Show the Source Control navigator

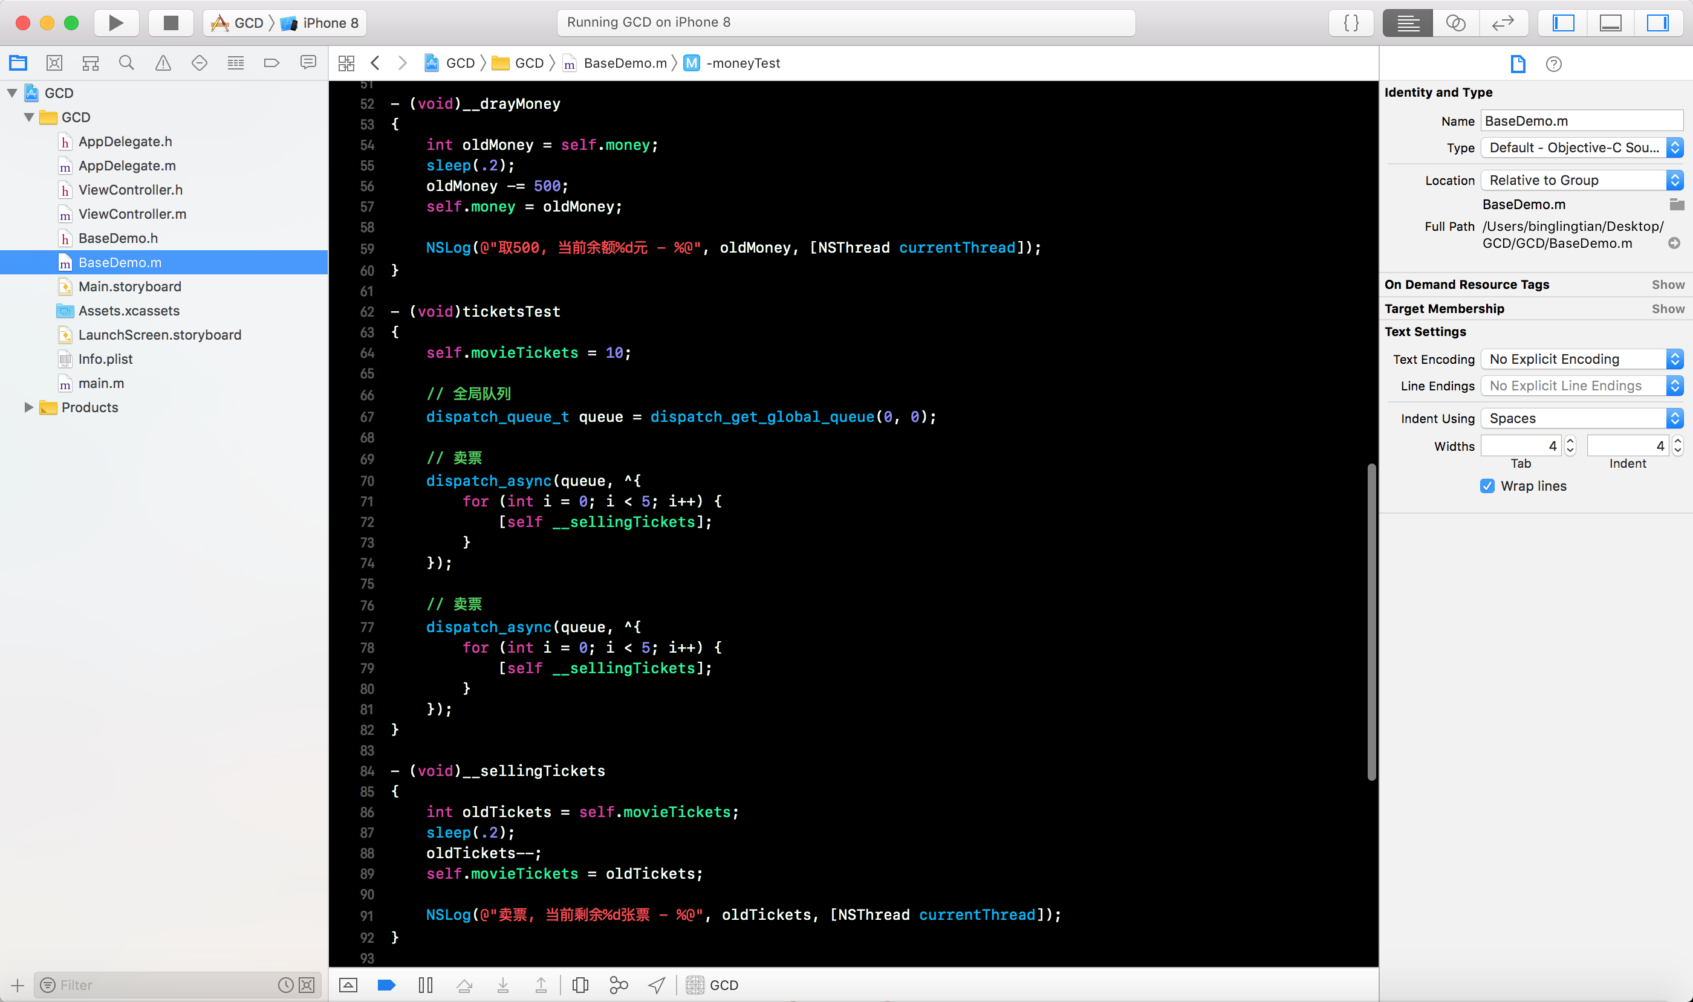point(55,63)
